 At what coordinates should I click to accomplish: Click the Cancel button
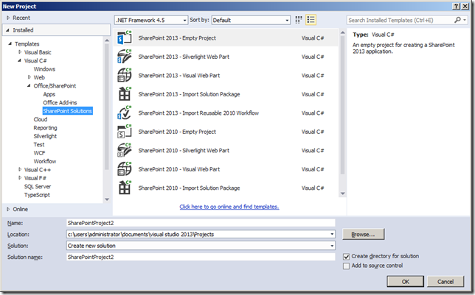[445, 282]
